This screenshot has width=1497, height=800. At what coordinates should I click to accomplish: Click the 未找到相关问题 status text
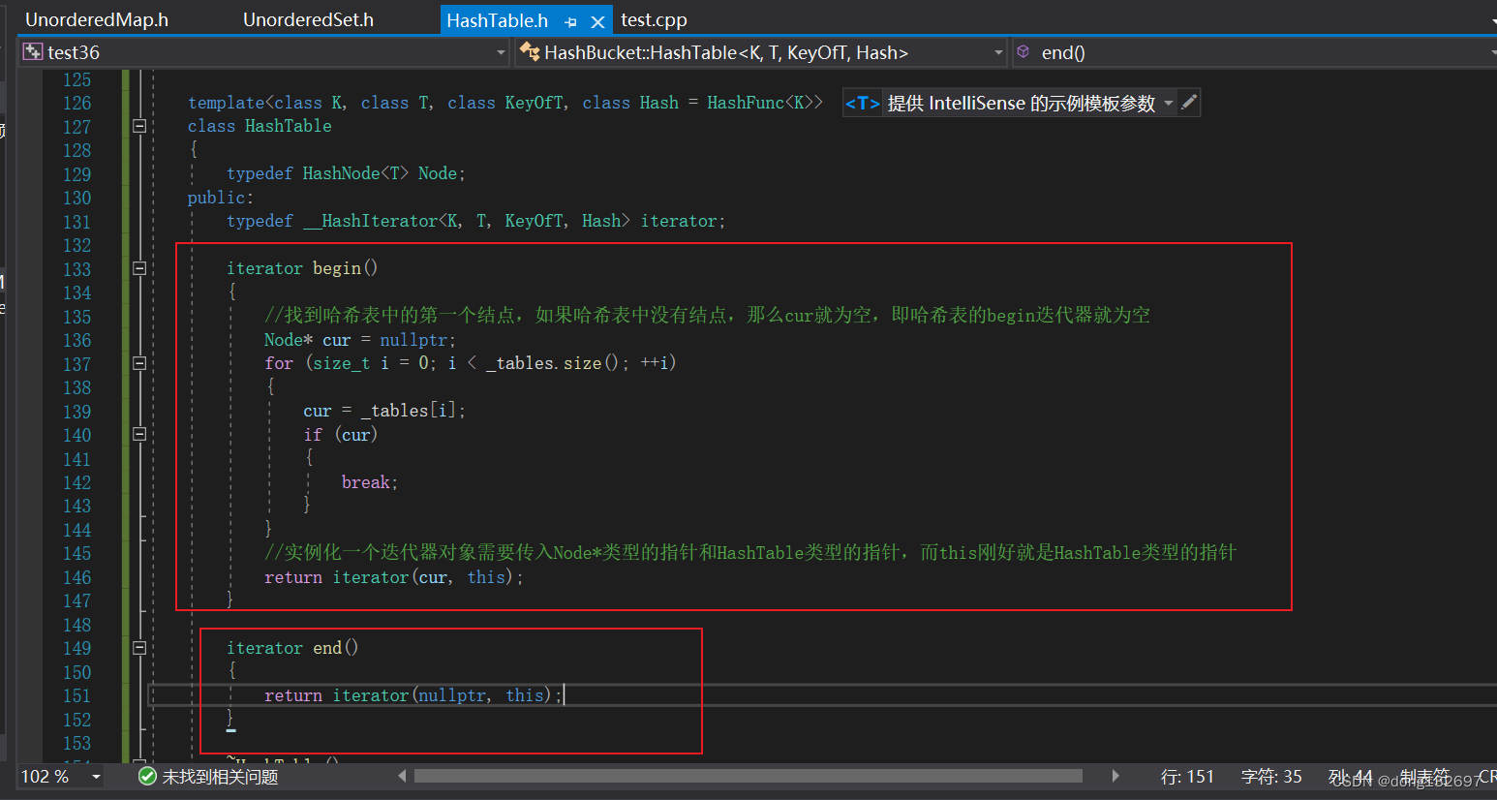220,777
